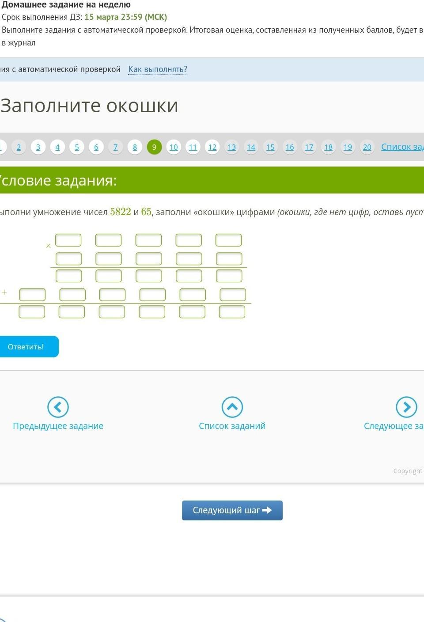This screenshot has width=424, height=622.
Task: Click the Список заданий link below the up arrow
Action: click(x=232, y=426)
